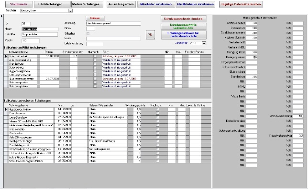Toggle Nachsch. checkbox in Datenschutz row
Screen dimensions: 308x189
point(95,68)
